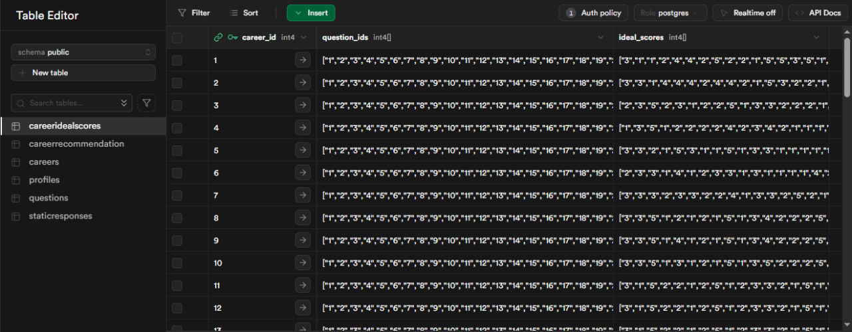Click the ideal_scores cell in row 1

tap(721, 60)
